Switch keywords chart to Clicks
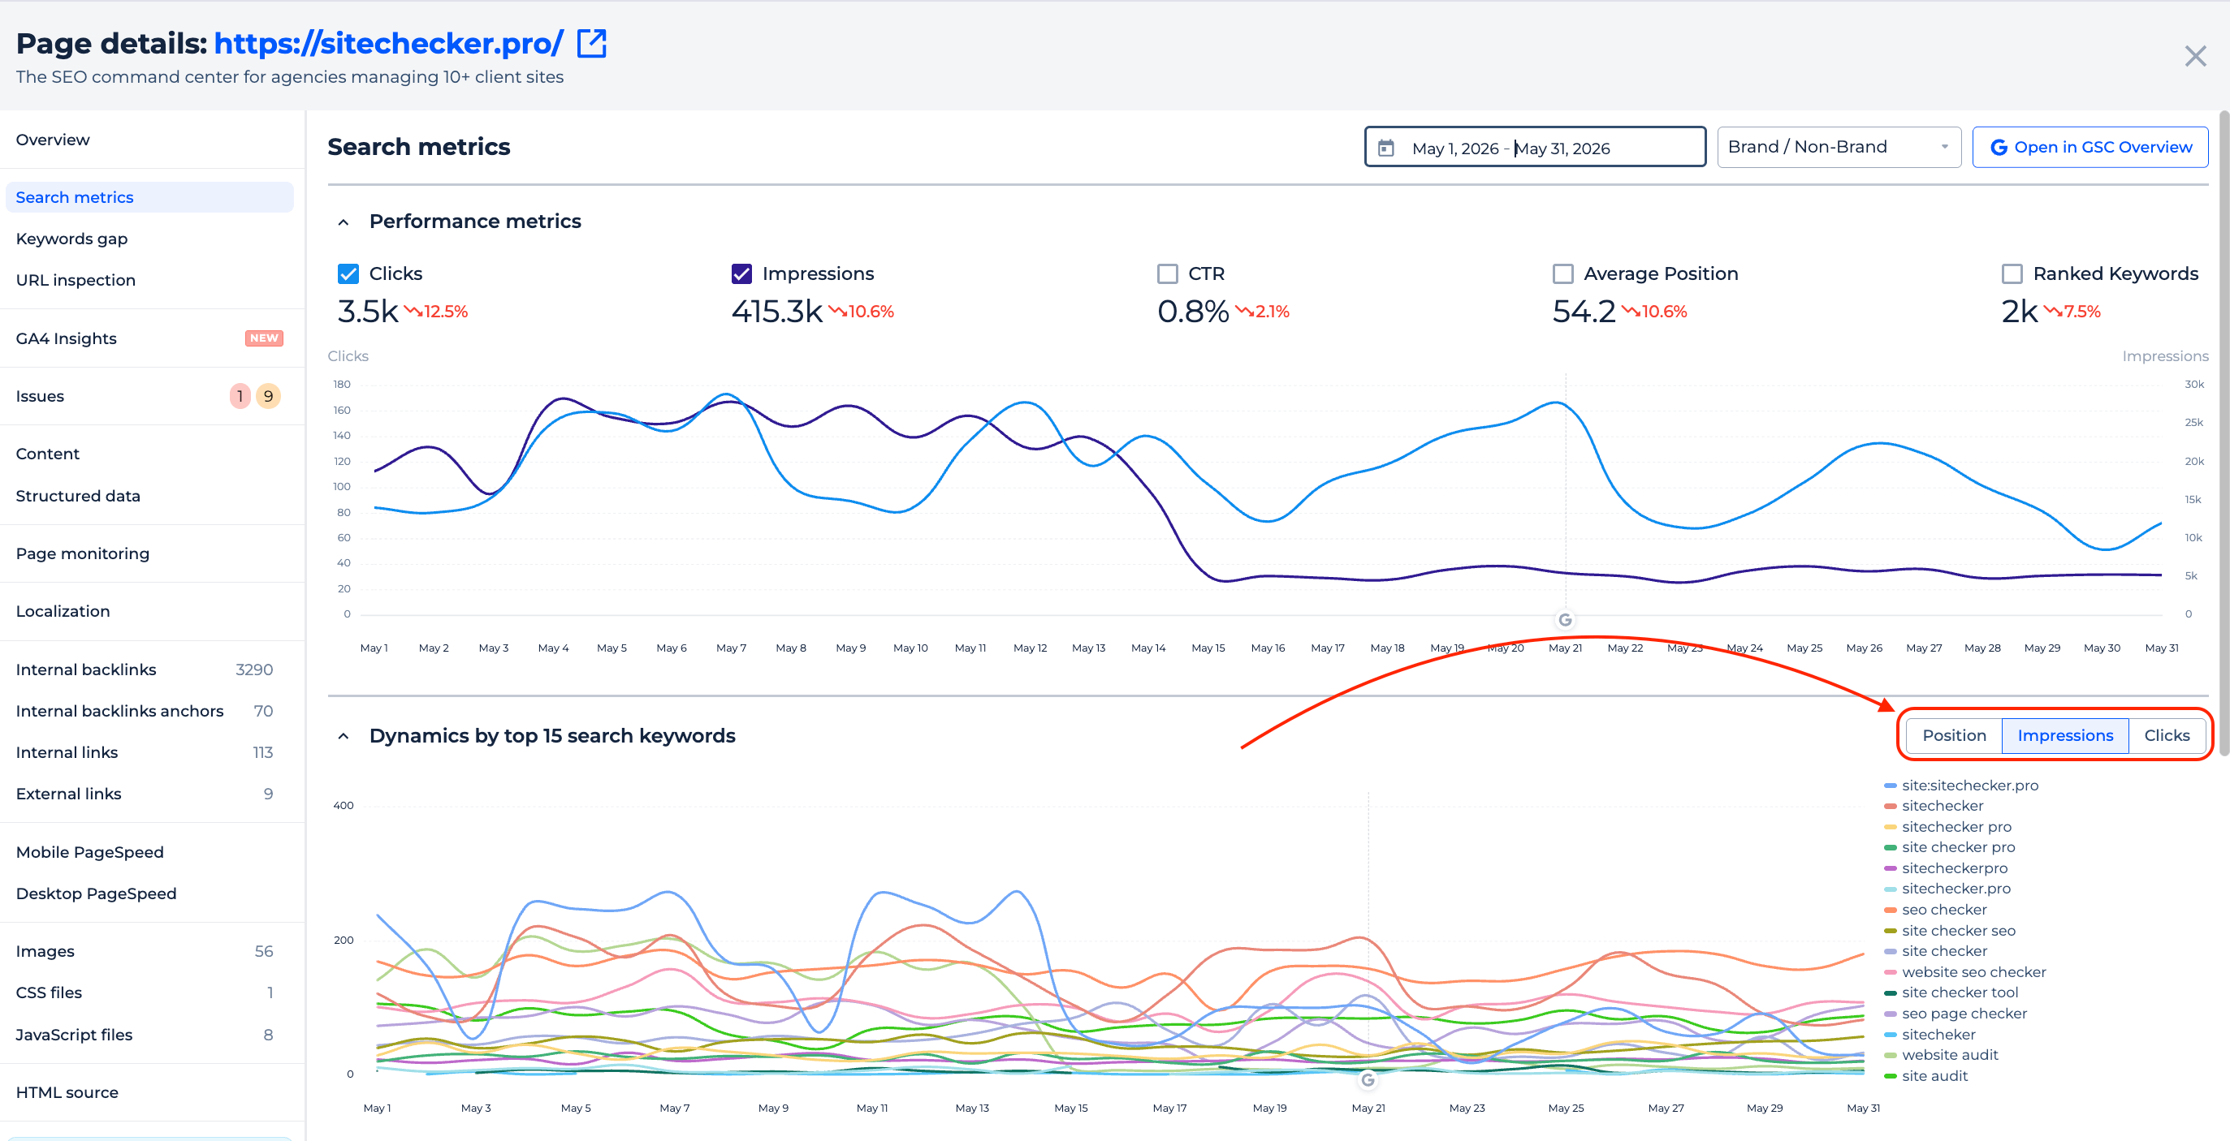Screen dimensions: 2230x1141 [x=2166, y=736]
